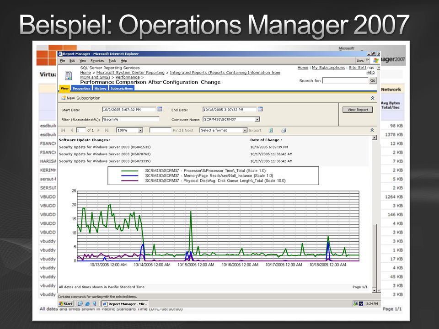
Task: Expand the Links toolbar chevron
Action: (x=367, y=60)
